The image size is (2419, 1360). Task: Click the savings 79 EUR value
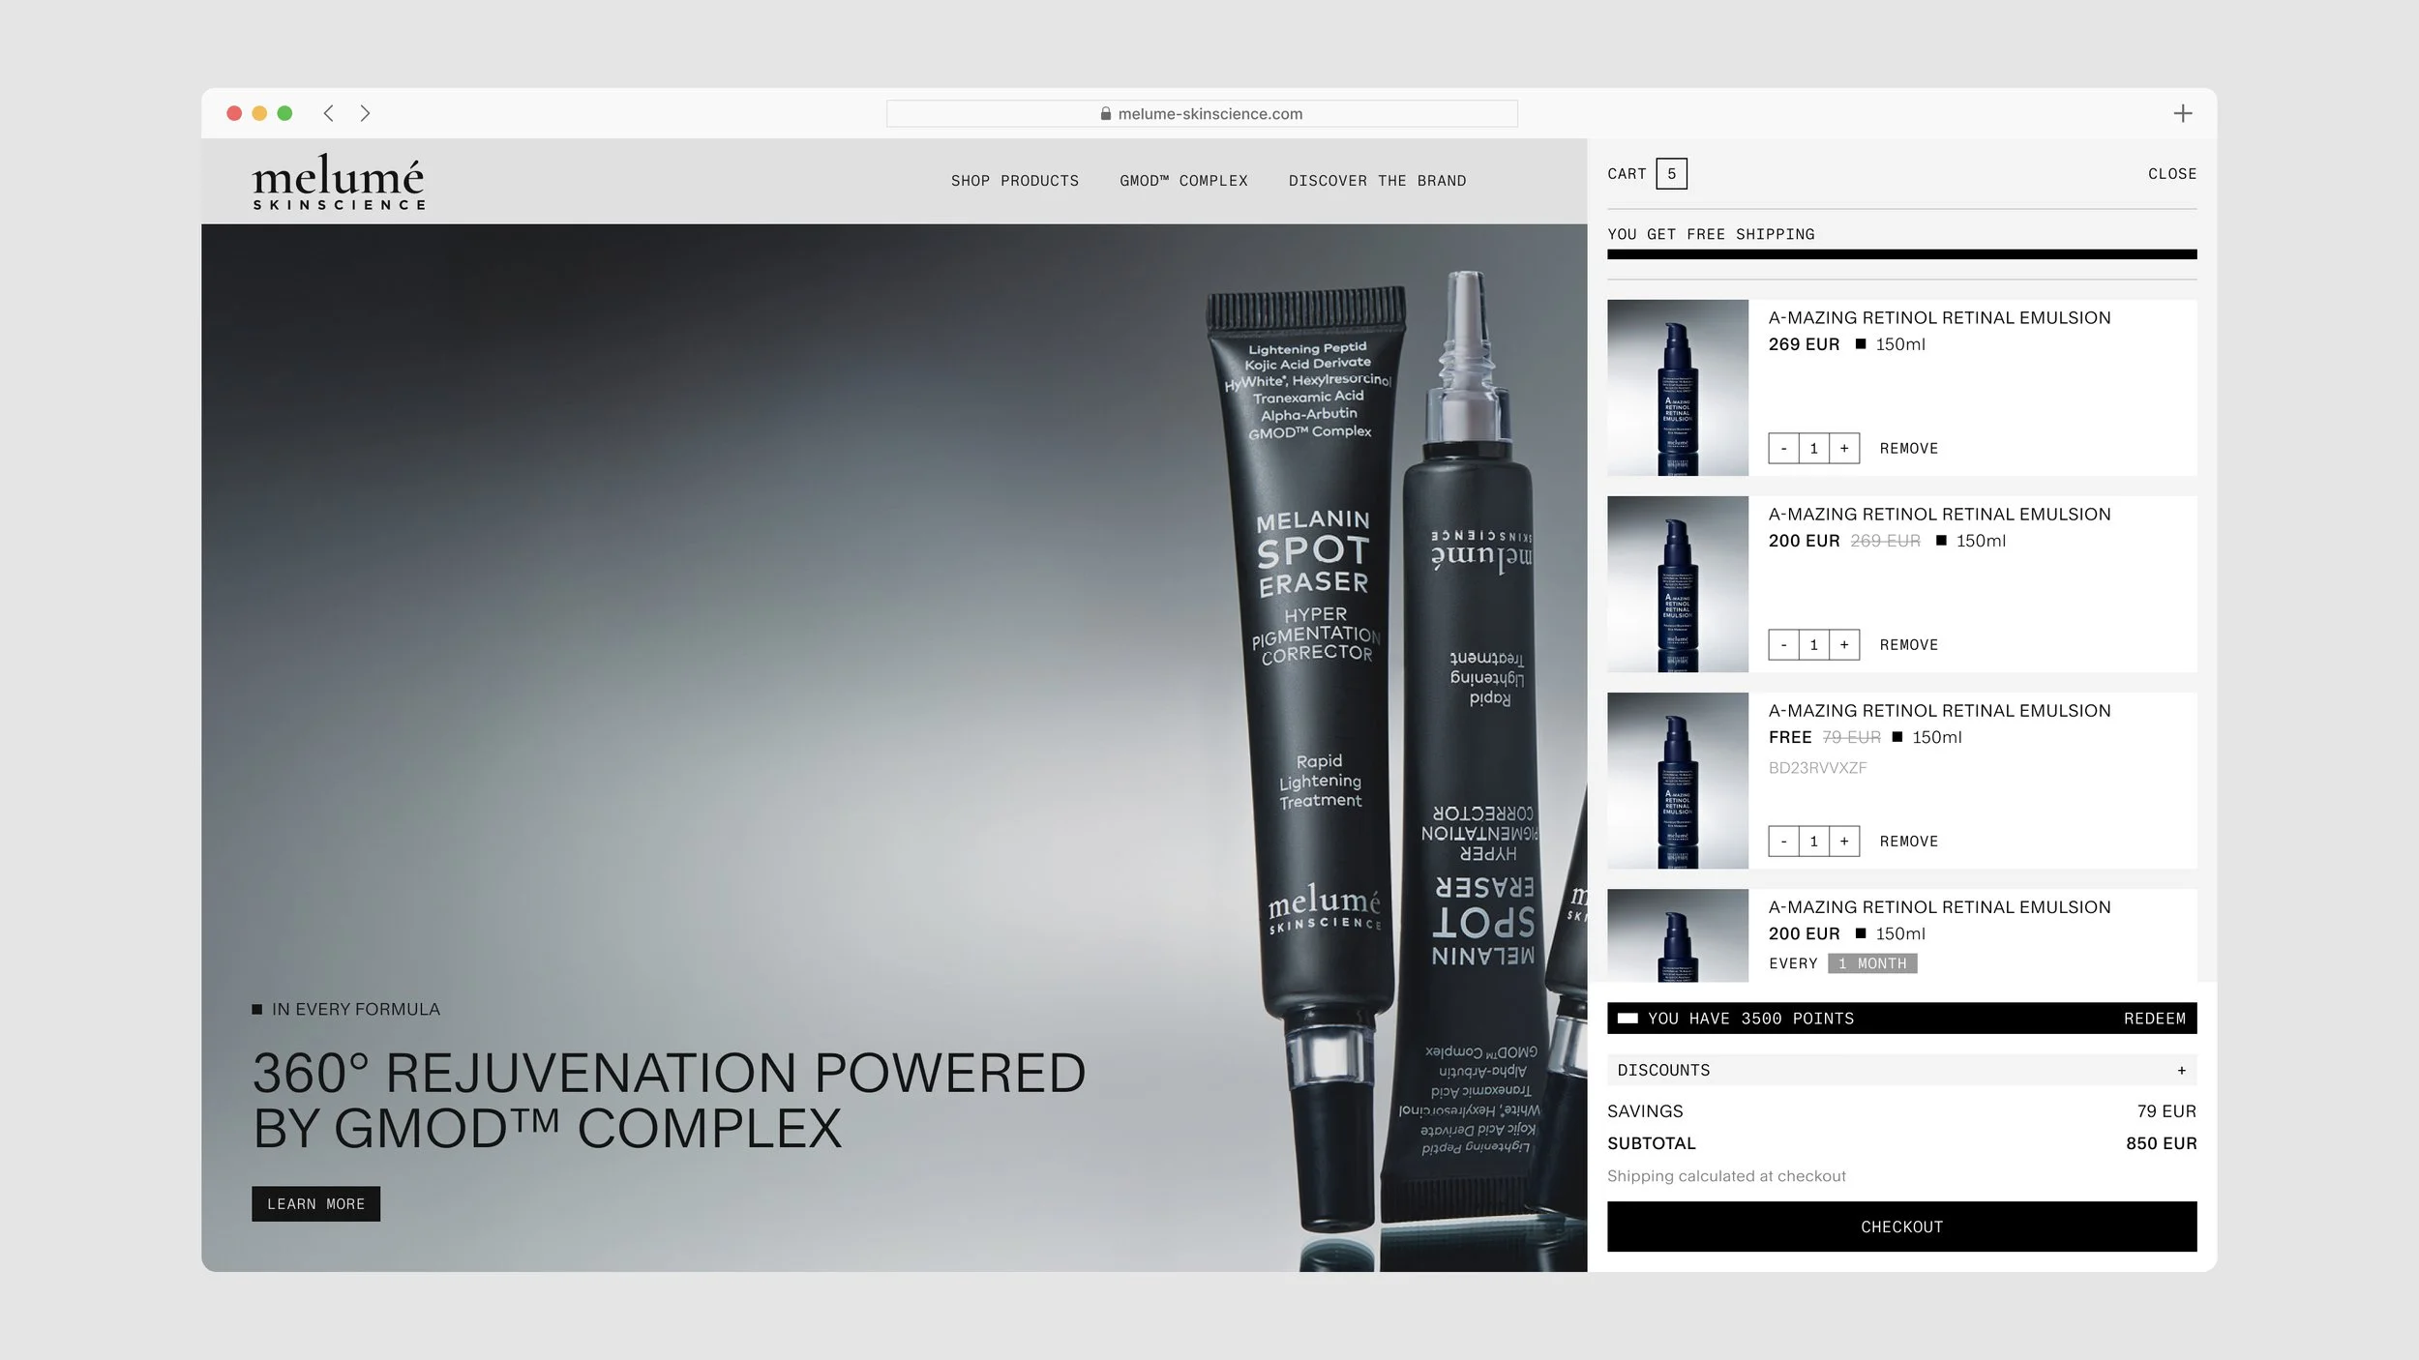pyautogui.click(x=2166, y=1111)
